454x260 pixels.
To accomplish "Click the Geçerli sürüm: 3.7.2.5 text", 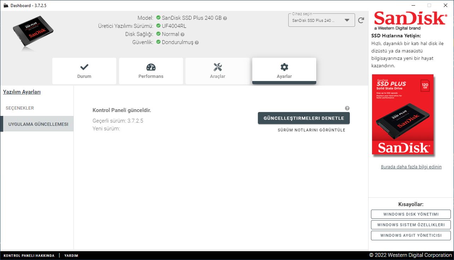I will point(118,121).
